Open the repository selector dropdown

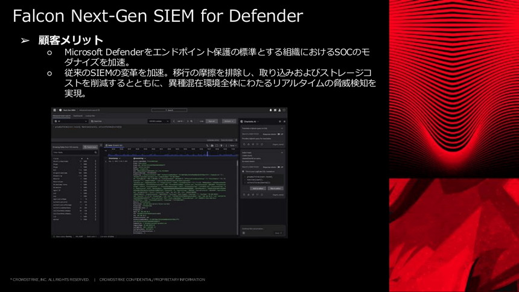71,121
